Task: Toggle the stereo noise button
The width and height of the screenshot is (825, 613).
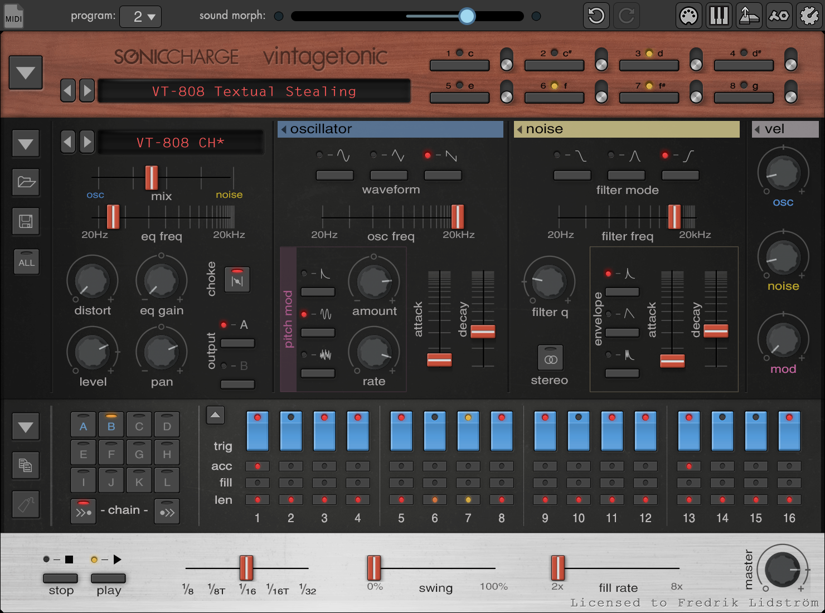Action: click(x=550, y=358)
